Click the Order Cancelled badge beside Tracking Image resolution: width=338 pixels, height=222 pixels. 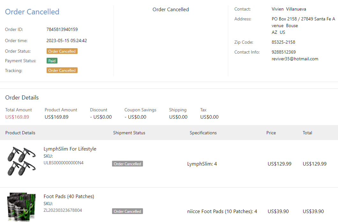[x=62, y=70]
